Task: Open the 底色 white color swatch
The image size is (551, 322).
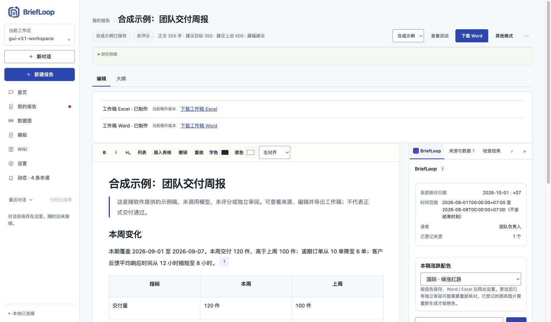Action: pos(251,153)
